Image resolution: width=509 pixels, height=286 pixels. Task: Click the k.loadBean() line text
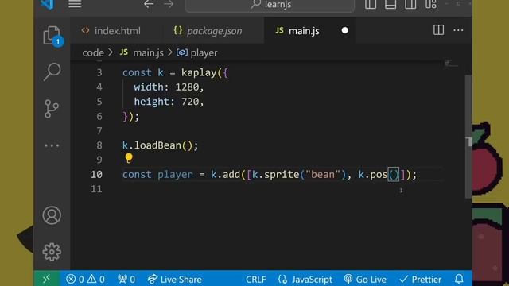click(x=160, y=145)
